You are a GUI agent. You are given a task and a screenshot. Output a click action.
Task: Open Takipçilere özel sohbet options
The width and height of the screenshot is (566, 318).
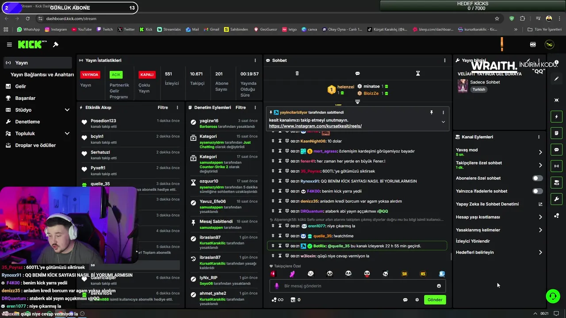pyautogui.click(x=540, y=165)
